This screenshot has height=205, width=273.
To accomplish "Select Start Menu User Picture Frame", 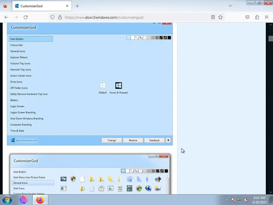I will click(x=29, y=177).
